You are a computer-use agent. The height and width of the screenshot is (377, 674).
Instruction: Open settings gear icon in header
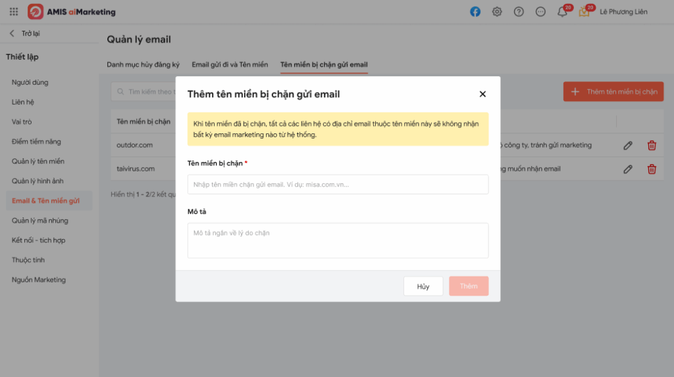[x=497, y=12]
